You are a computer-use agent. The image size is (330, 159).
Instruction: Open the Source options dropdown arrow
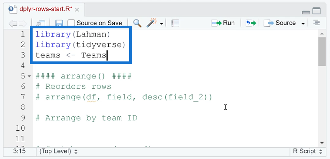click(303, 24)
